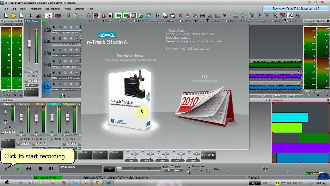Open the Track menu
Screen dimensions: 330x186
(23, 9)
